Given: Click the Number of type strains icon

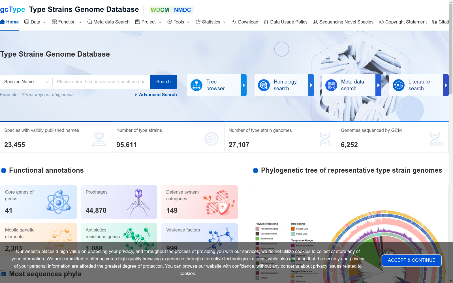Looking at the screenshot, I should pyautogui.click(x=211, y=139).
